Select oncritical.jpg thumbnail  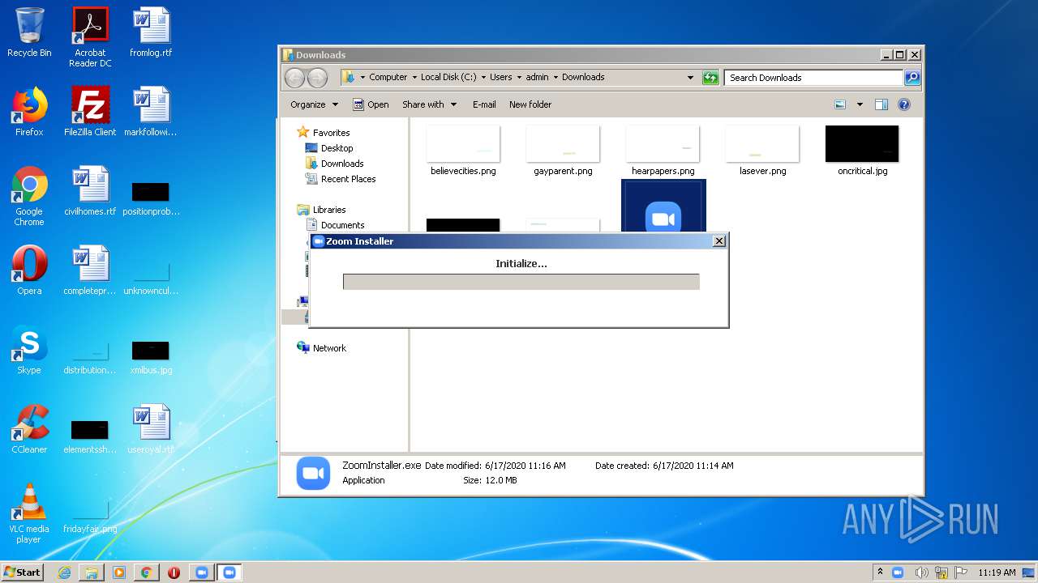(x=862, y=151)
